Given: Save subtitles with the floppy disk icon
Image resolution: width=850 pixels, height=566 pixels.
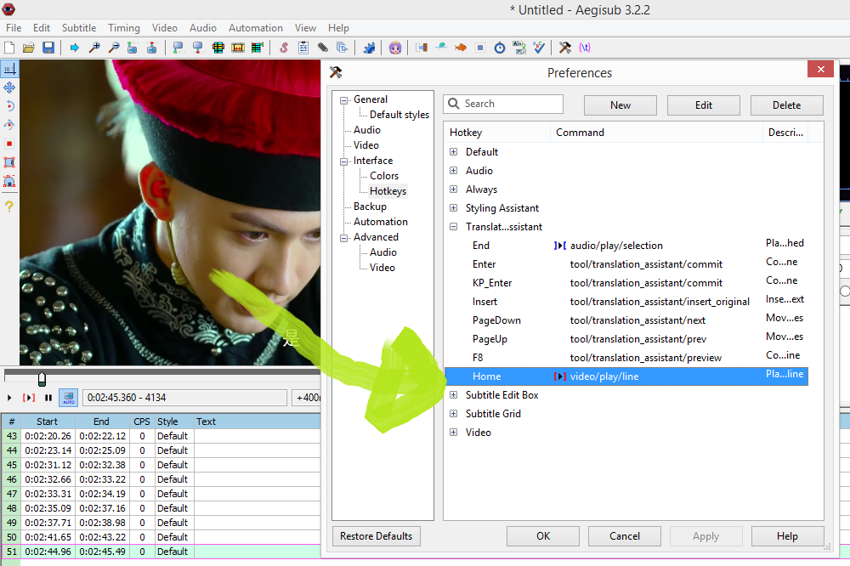Looking at the screenshot, I should tap(48, 48).
